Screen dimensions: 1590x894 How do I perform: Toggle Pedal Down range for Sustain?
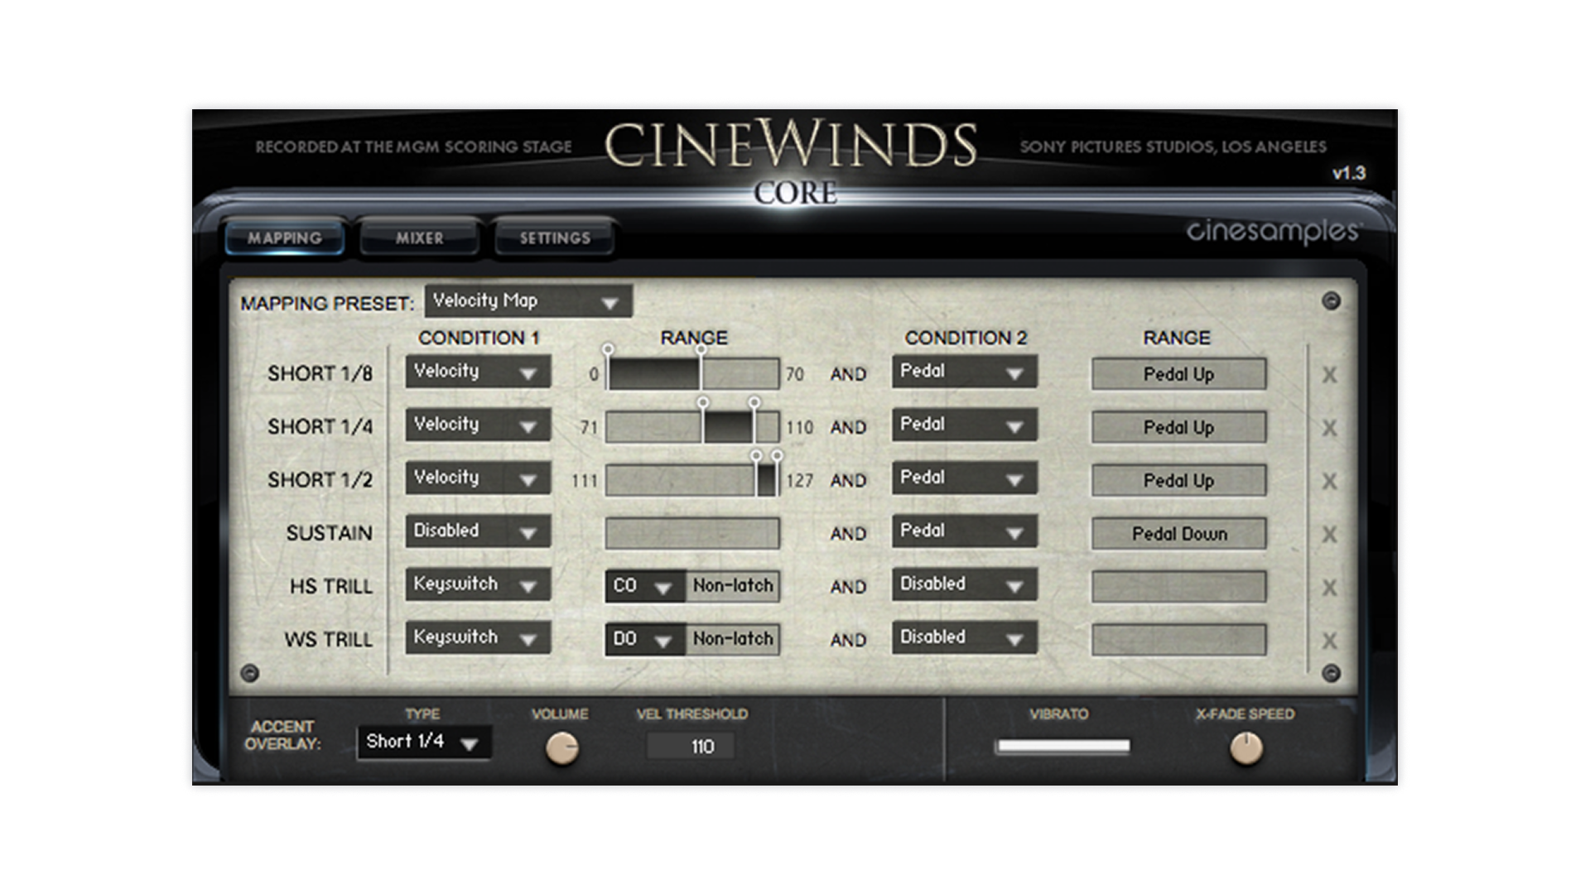coord(1178,534)
